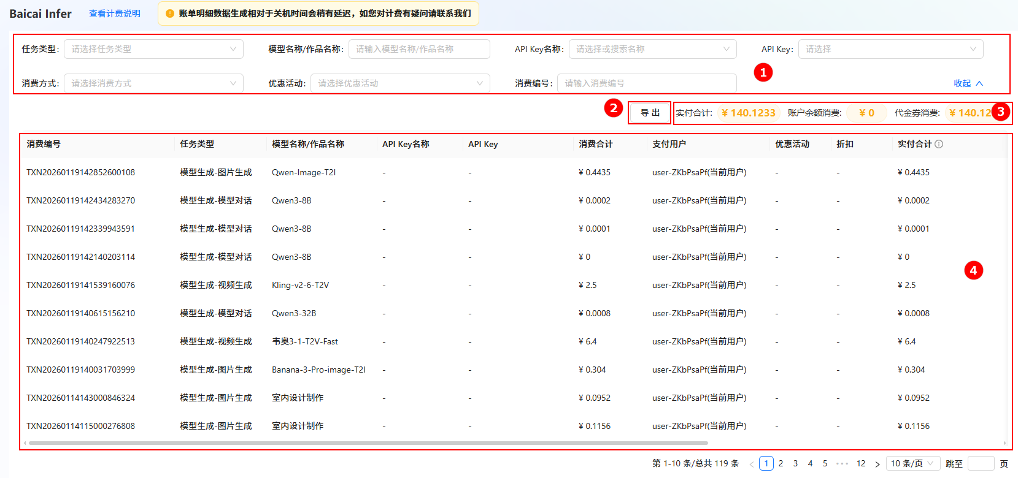1018x478 pixels.
Task: Click the table horizontal scrollbar
Action: 368,442
